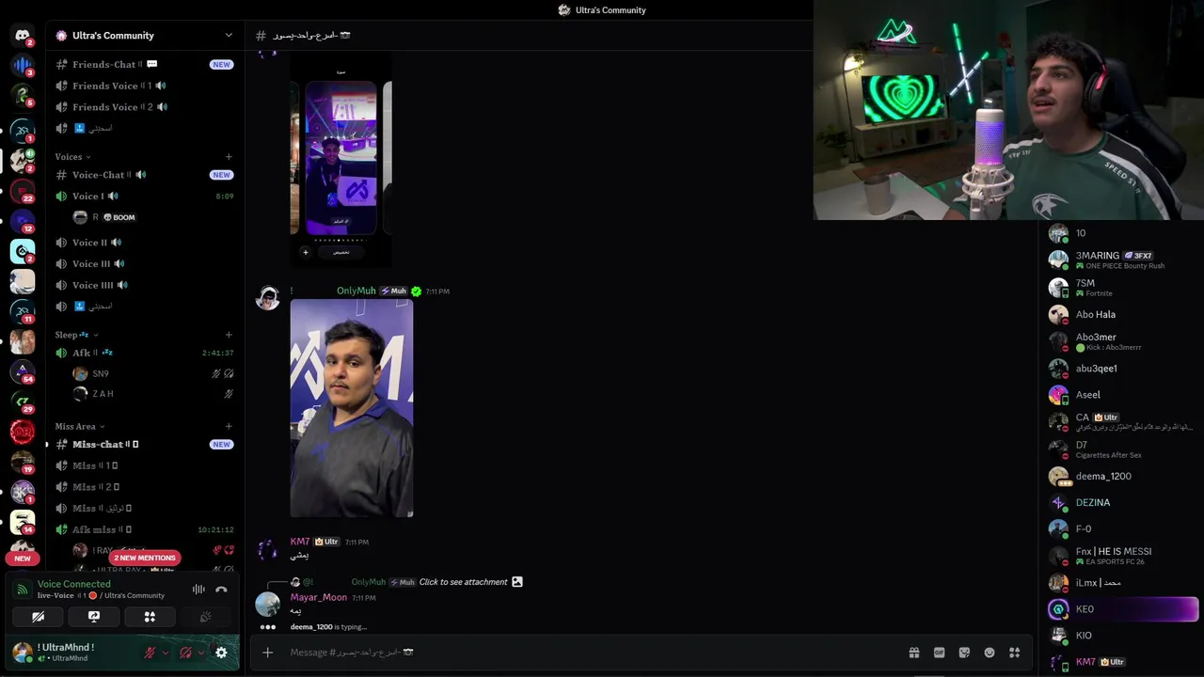Screen dimensions: 1204x677
Task: Open Discord direct messages home icon
Action: 23,35
